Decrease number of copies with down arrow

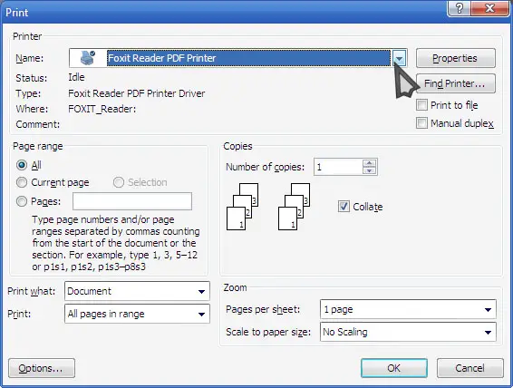370,170
